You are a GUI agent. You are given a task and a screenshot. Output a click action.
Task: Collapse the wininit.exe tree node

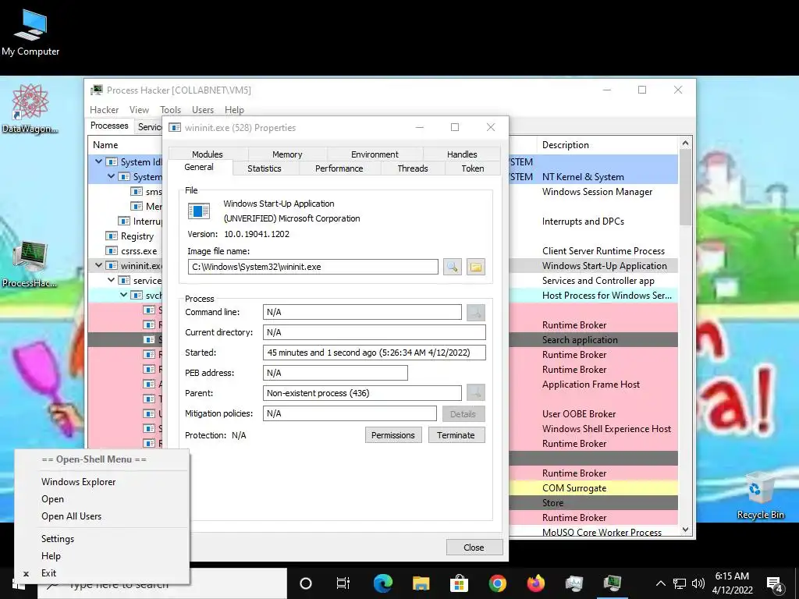[x=99, y=265]
